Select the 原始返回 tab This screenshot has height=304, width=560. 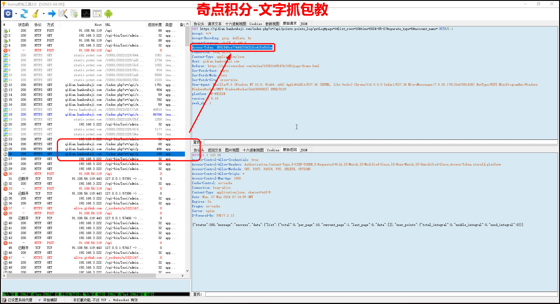[x=290, y=150]
